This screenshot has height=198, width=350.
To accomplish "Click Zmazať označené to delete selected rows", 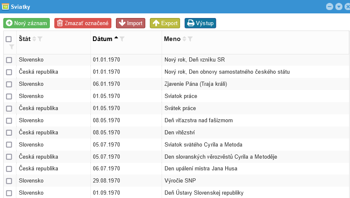I will pos(82,23).
